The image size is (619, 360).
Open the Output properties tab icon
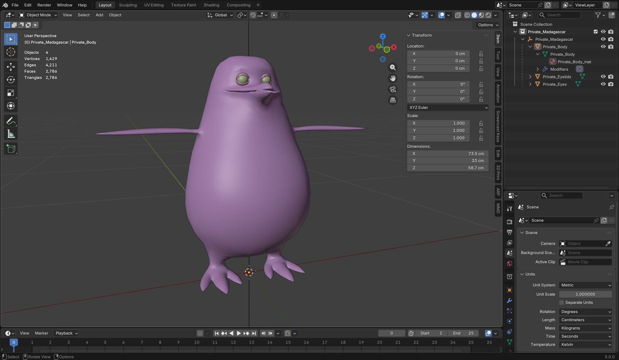(x=510, y=232)
